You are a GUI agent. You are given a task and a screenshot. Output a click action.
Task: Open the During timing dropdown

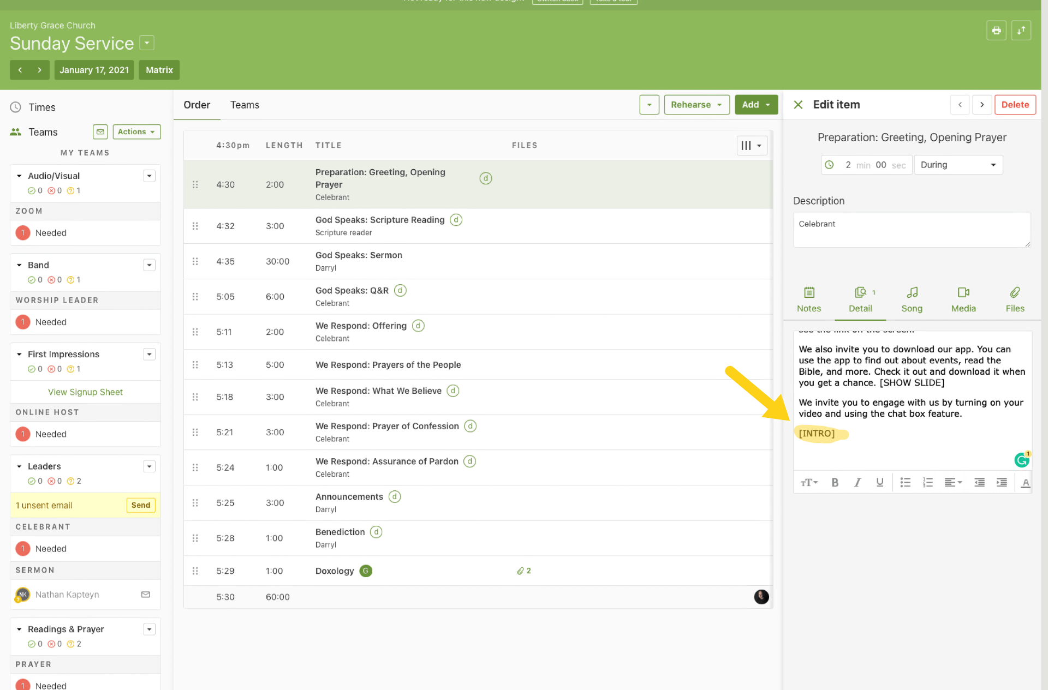pyautogui.click(x=958, y=165)
